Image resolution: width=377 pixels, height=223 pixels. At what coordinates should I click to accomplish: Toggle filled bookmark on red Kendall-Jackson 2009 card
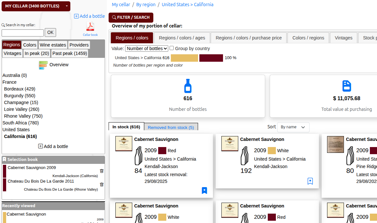point(205,190)
